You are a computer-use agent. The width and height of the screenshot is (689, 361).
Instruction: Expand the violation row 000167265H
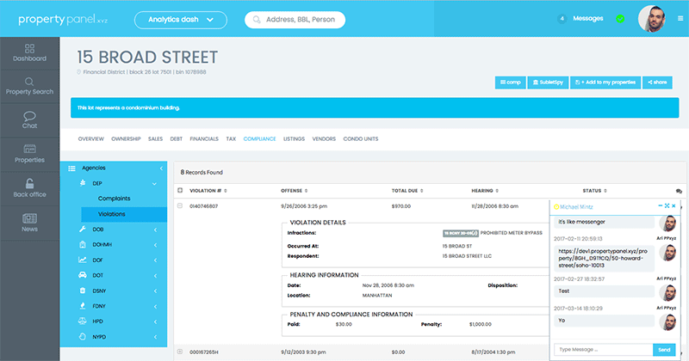tap(180, 352)
